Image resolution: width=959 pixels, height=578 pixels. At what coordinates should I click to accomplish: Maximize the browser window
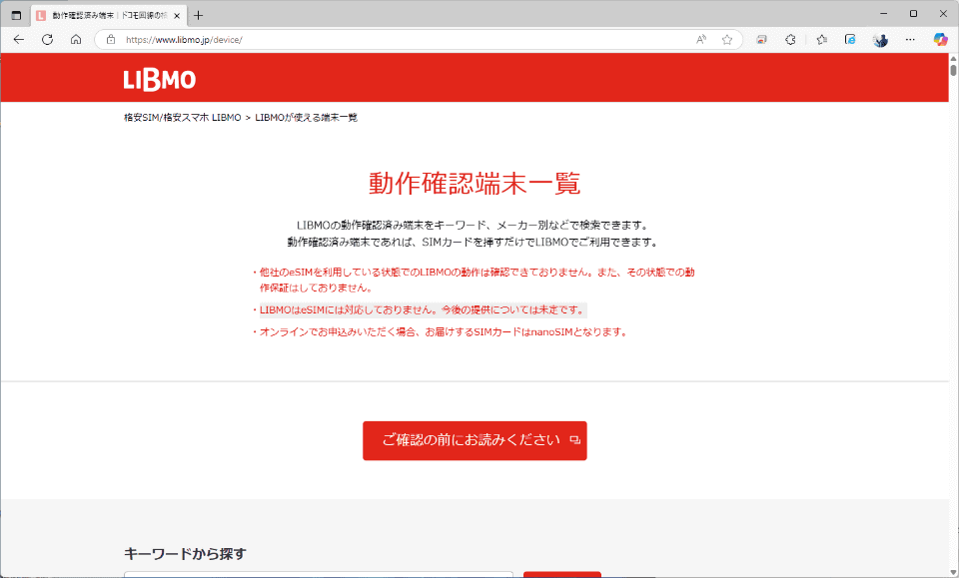(x=913, y=13)
